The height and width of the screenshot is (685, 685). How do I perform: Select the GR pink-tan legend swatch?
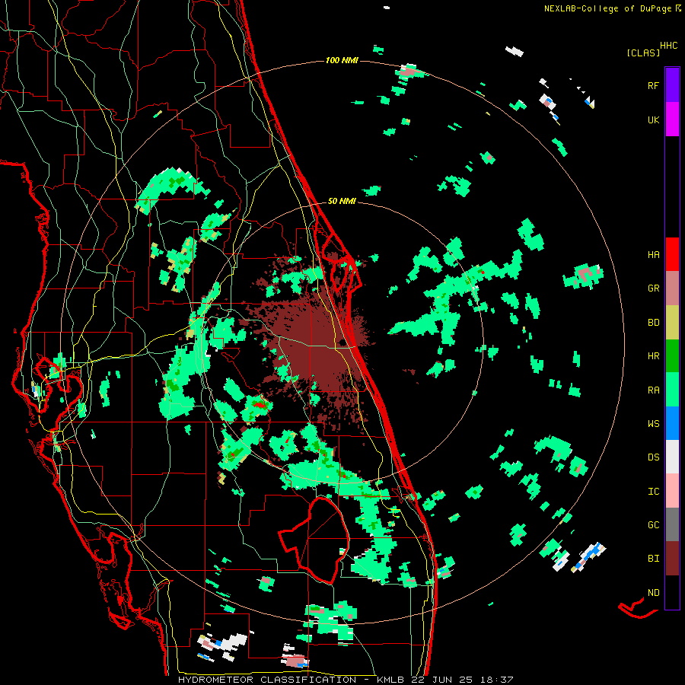(x=672, y=288)
